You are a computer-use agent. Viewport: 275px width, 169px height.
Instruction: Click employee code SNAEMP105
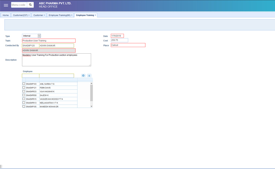31,107
